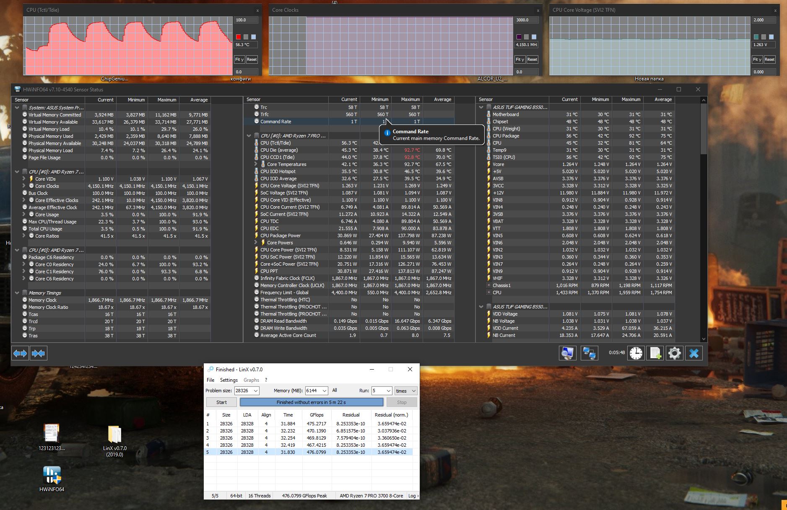This screenshot has height=510, width=787.
Task: Click the clock icon beside Infinity Fabric Clock
Action: (257, 278)
